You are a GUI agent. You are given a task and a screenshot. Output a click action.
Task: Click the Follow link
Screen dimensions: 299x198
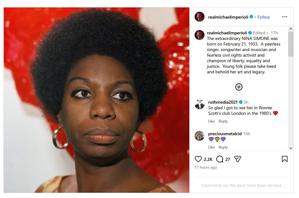[x=264, y=17]
